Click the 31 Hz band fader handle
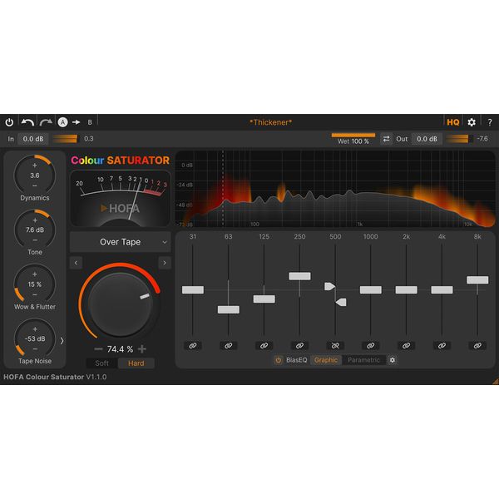 (x=193, y=290)
